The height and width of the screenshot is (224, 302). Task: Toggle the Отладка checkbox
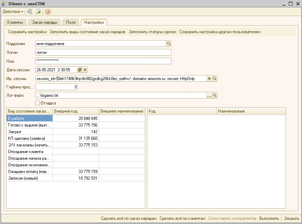point(38,103)
